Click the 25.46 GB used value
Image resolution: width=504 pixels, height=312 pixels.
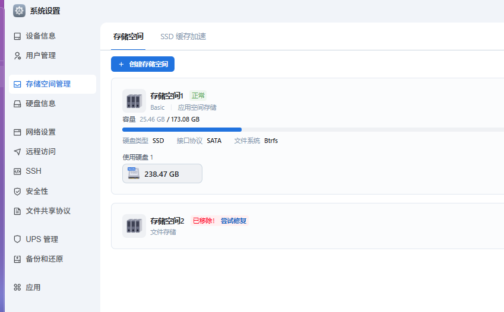point(152,120)
